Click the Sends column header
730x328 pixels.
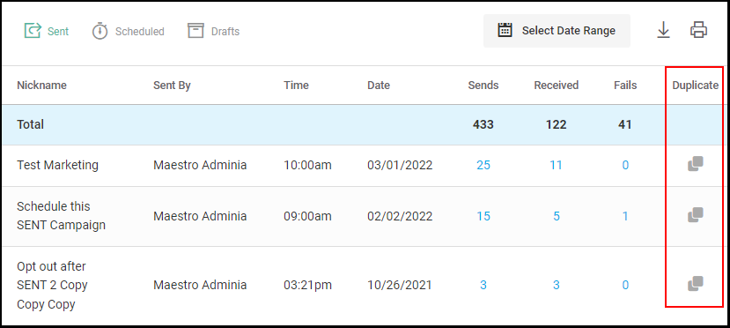483,86
